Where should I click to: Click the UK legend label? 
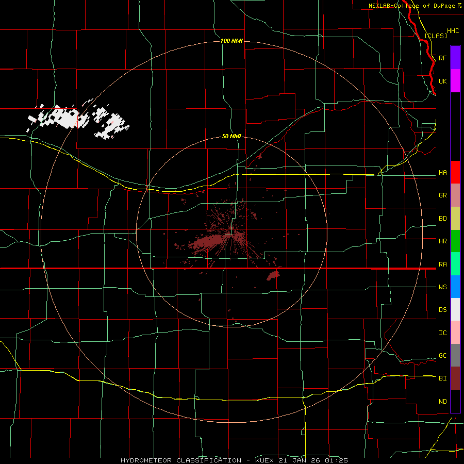[x=442, y=81]
